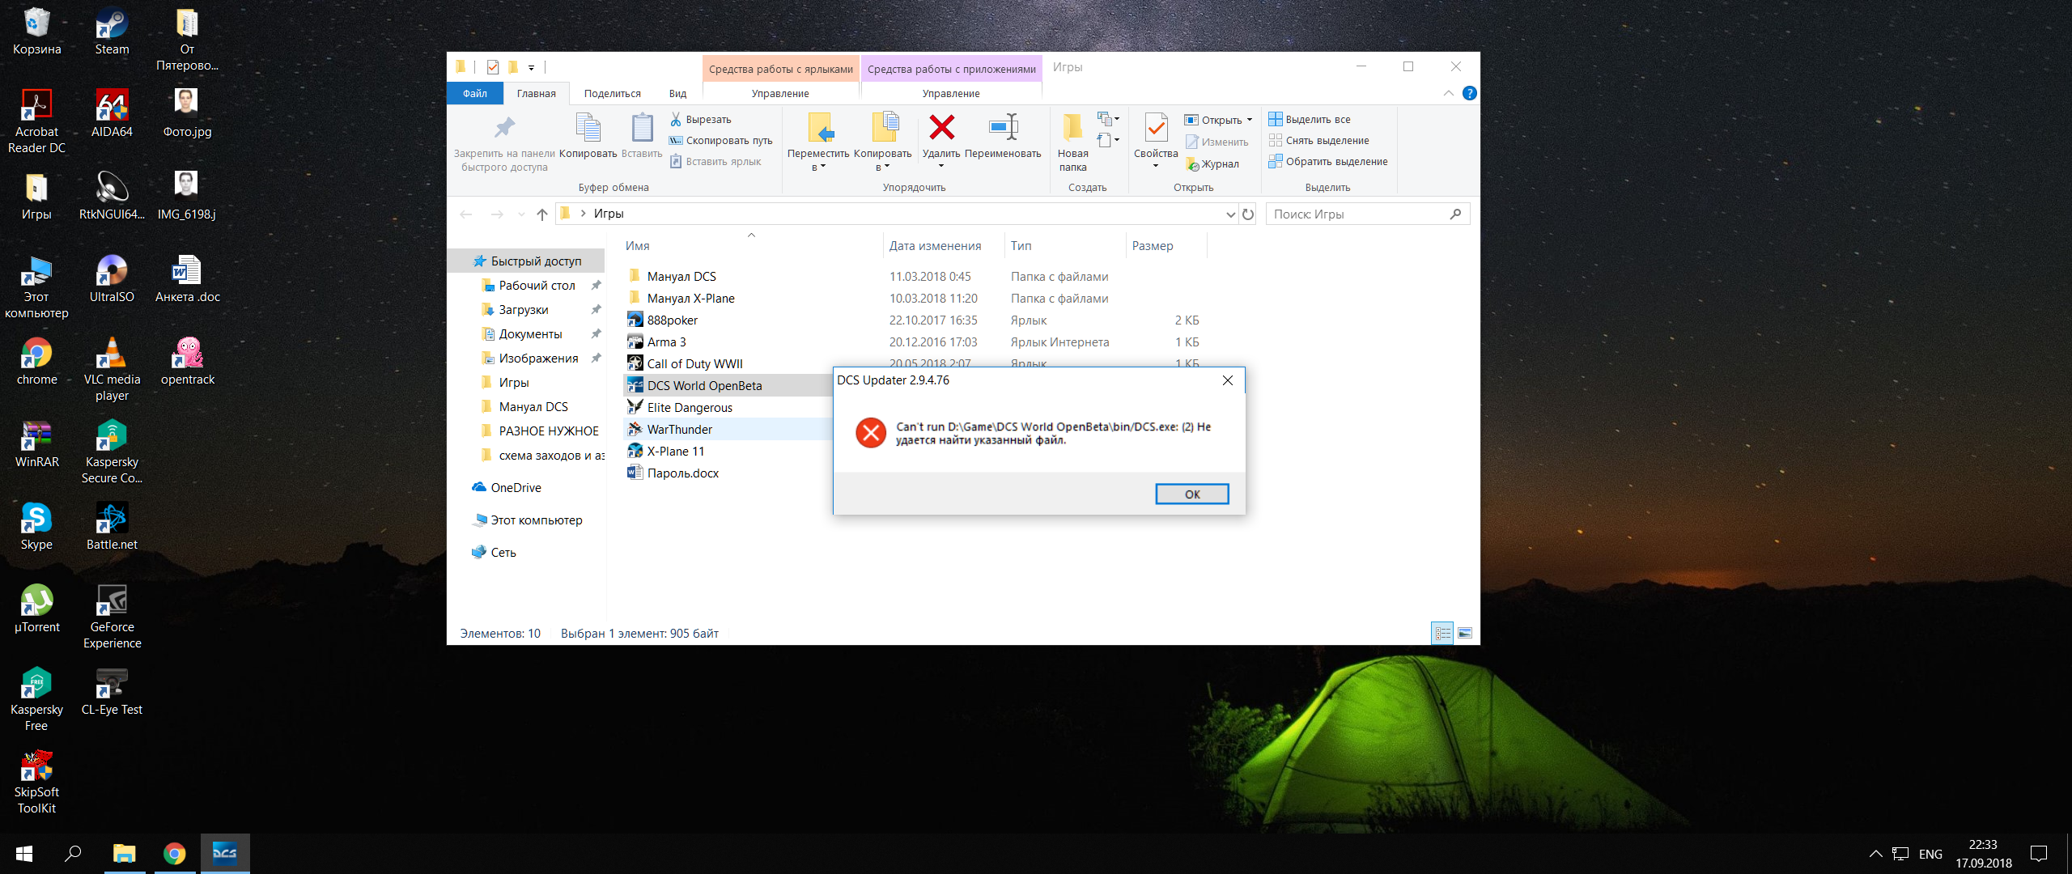Screen dimensions: 2072x874
Task: Click the New folder (Новая папка) icon
Action: click(x=1072, y=128)
